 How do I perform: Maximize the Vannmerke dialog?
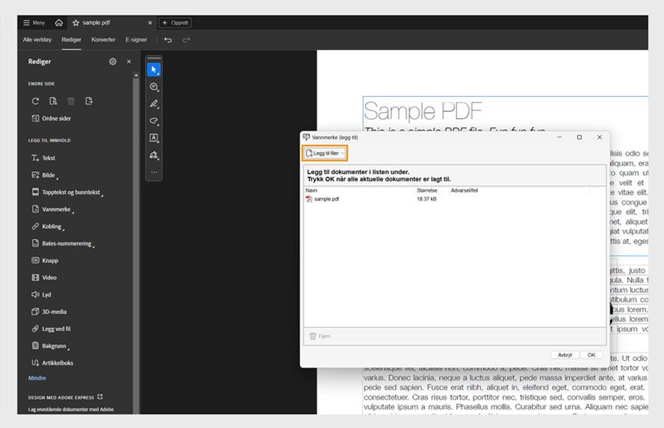coord(580,137)
